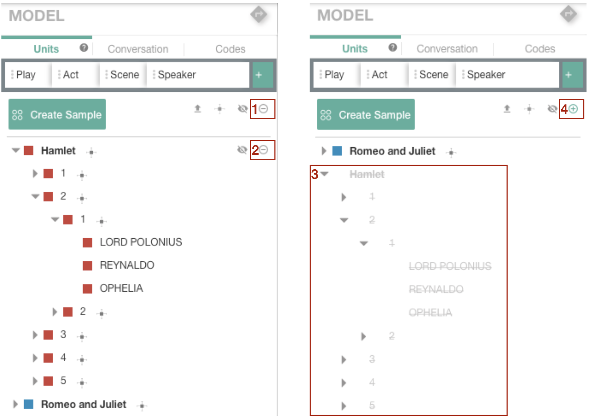Toggle the top crossed-eye icon in the left panel

(x=242, y=108)
